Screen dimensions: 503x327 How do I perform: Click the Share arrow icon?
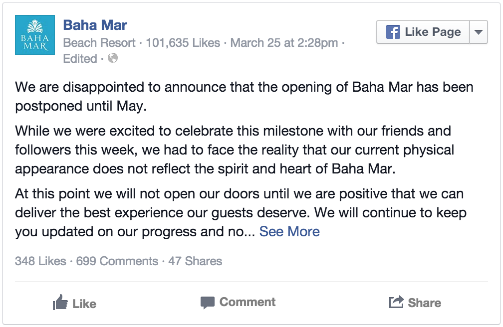pyautogui.click(x=396, y=302)
